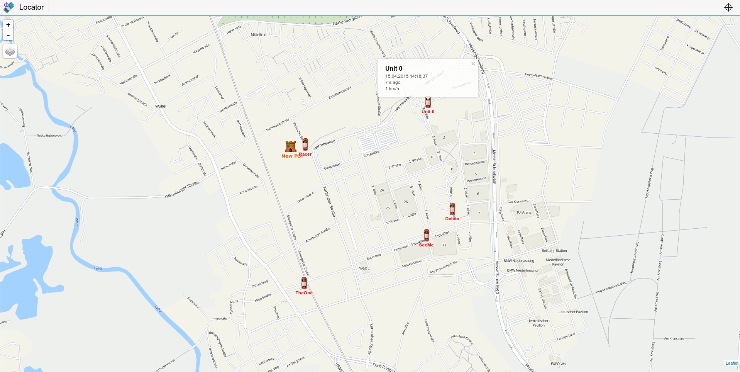Select the Unit 0 vehicle marker
Image resolution: width=740 pixels, height=372 pixels.
428,102
